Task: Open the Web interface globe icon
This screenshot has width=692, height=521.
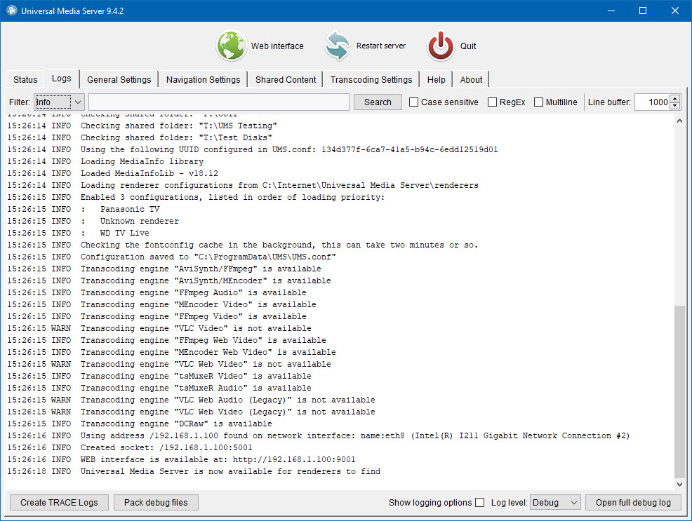Action: coord(231,46)
